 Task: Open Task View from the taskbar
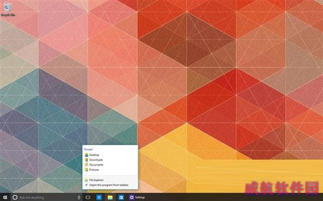coord(88,197)
